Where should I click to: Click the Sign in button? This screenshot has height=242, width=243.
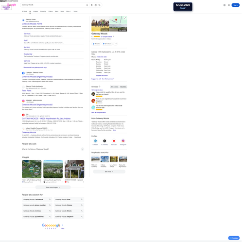coord(235,5)
